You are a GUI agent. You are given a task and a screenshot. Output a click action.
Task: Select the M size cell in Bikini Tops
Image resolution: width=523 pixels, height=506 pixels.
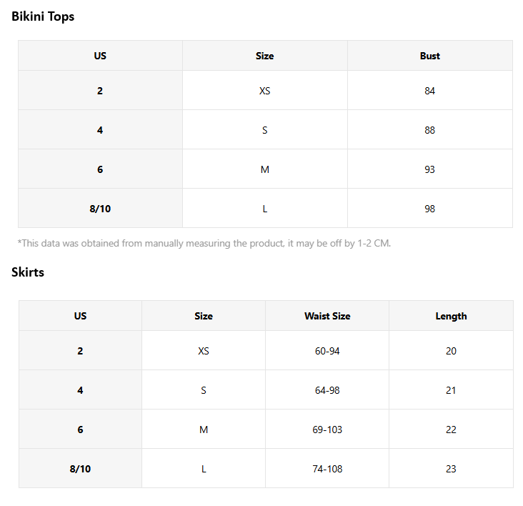[x=265, y=169]
